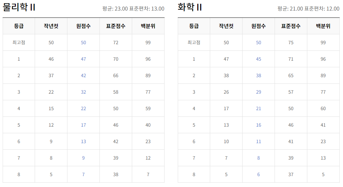The width and height of the screenshot is (343, 187).
Task: Click 원점수 header in 화학 II table
Action: pyautogui.click(x=258, y=26)
